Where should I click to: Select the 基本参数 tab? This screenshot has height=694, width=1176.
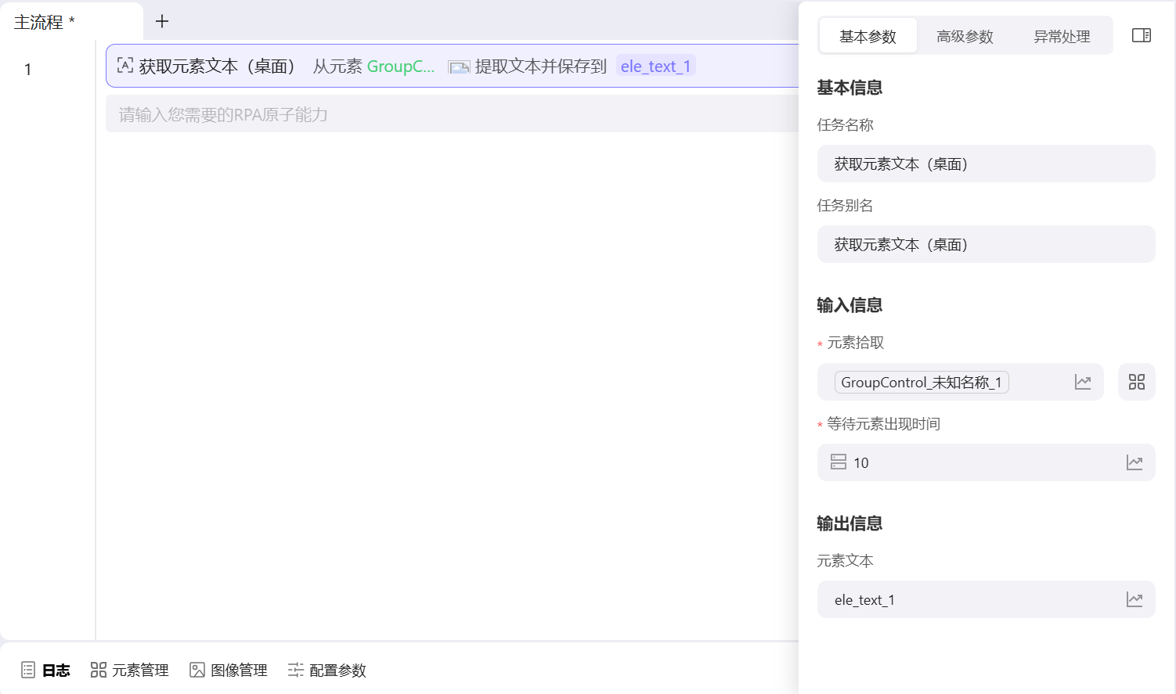pyautogui.click(x=868, y=35)
